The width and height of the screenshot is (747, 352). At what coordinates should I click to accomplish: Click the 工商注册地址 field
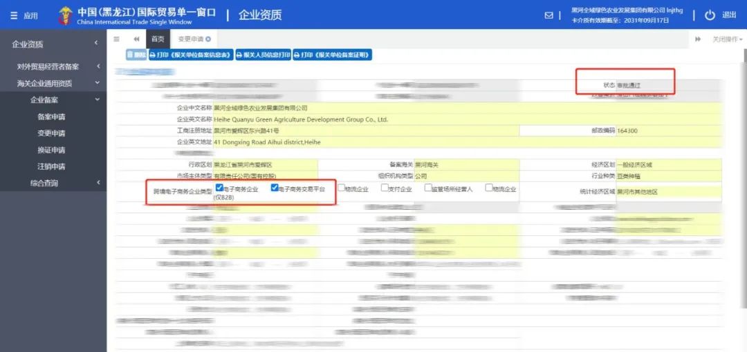pyautogui.click(x=366, y=130)
